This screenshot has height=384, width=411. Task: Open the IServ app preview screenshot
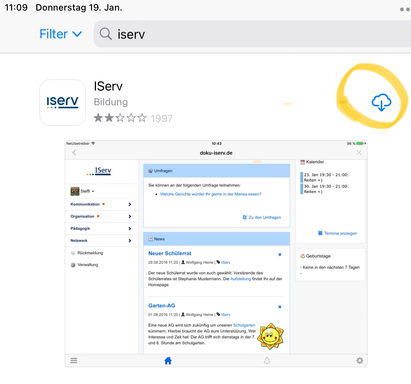point(216,254)
